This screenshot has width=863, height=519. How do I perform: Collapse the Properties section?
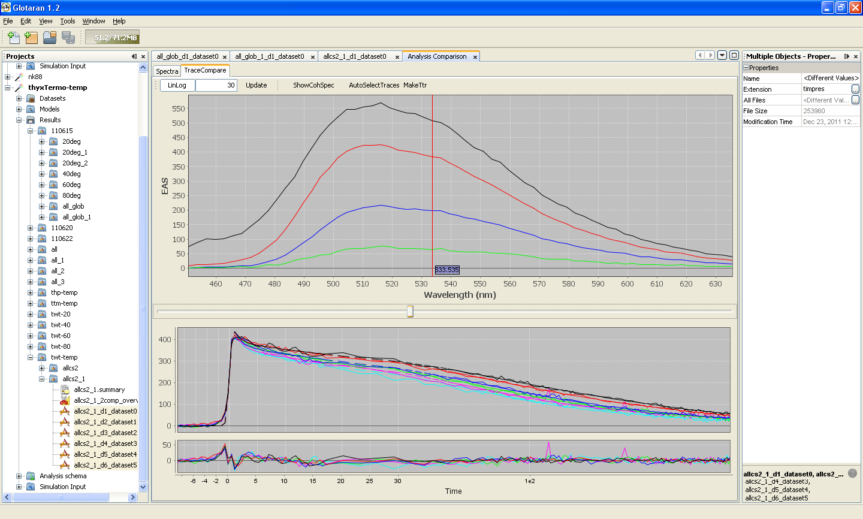(x=746, y=68)
